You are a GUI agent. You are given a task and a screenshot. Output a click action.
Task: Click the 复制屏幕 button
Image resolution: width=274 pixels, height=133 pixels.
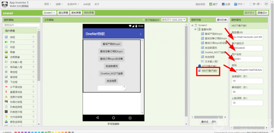pos(76,13)
